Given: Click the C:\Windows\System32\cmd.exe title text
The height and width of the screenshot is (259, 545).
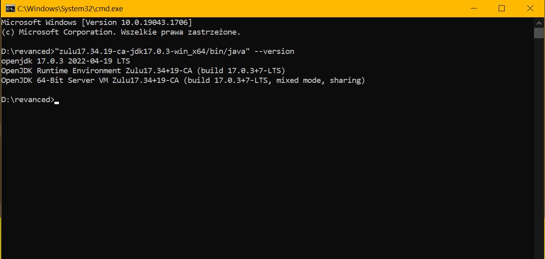Looking at the screenshot, I should 71,8.
